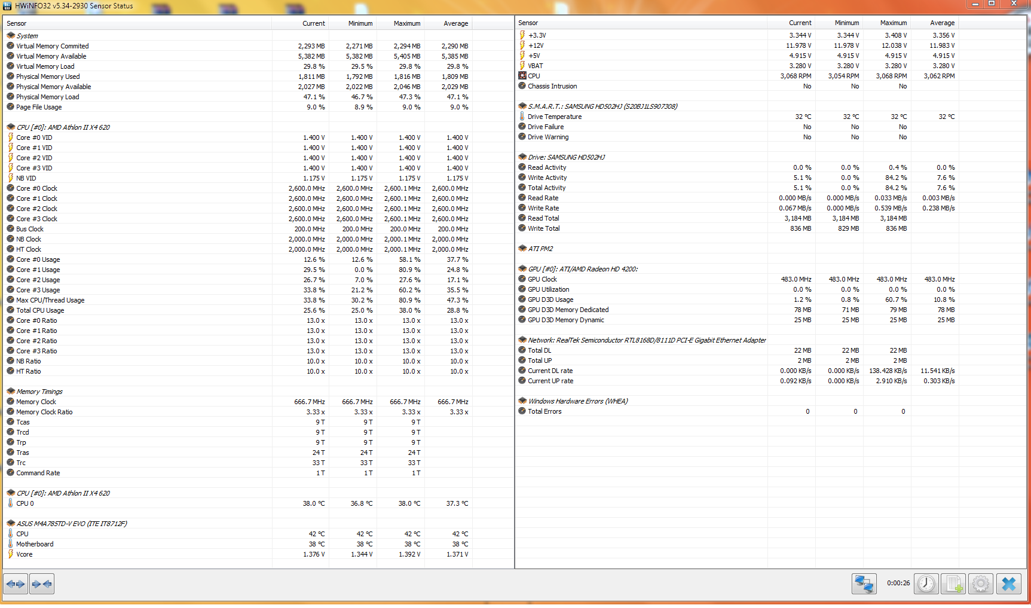Click the Average header above +3.3V values

coord(935,23)
